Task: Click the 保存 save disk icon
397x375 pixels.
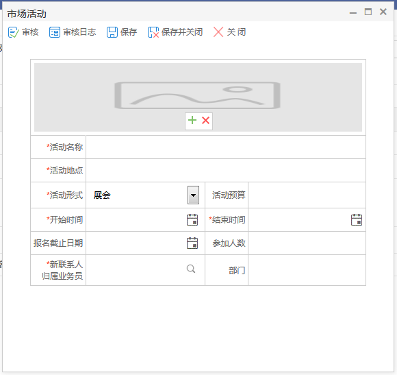Action: coord(112,32)
